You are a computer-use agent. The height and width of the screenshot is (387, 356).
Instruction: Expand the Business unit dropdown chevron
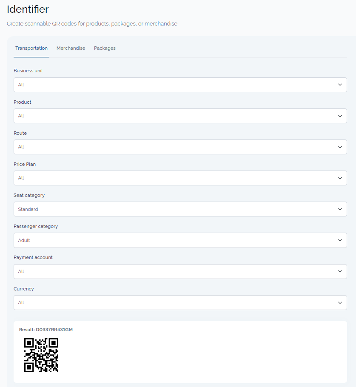point(340,85)
